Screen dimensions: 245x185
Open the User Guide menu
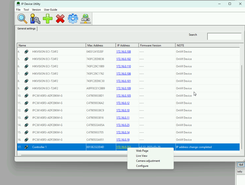coord(50,10)
